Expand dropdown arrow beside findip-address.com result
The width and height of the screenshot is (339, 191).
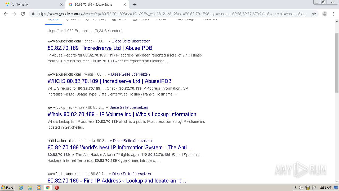click(x=110, y=174)
